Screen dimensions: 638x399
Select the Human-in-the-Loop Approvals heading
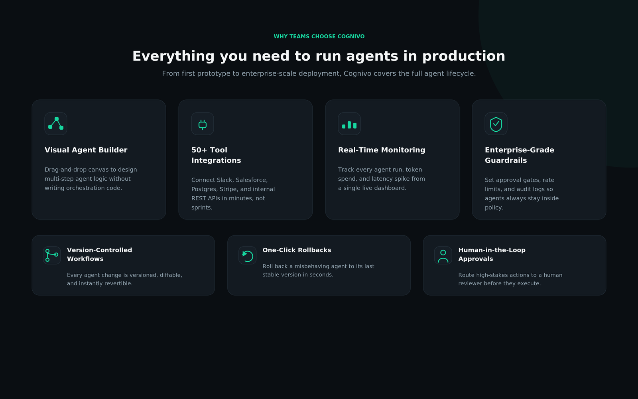pos(492,255)
